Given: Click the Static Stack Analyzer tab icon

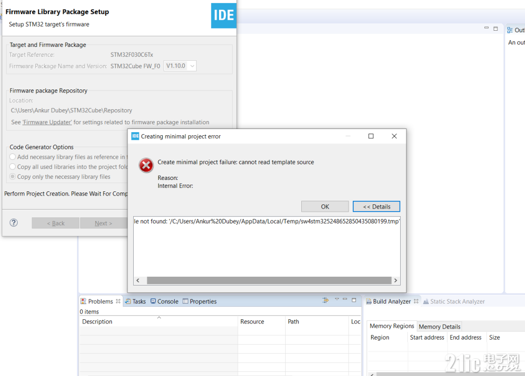Looking at the screenshot, I should click(426, 302).
